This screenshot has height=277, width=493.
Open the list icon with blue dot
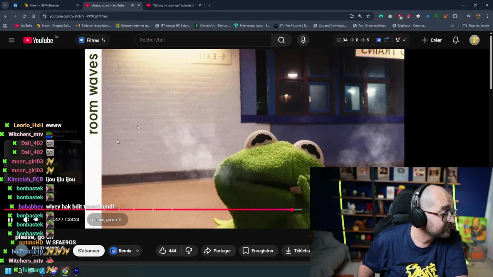(386, 40)
